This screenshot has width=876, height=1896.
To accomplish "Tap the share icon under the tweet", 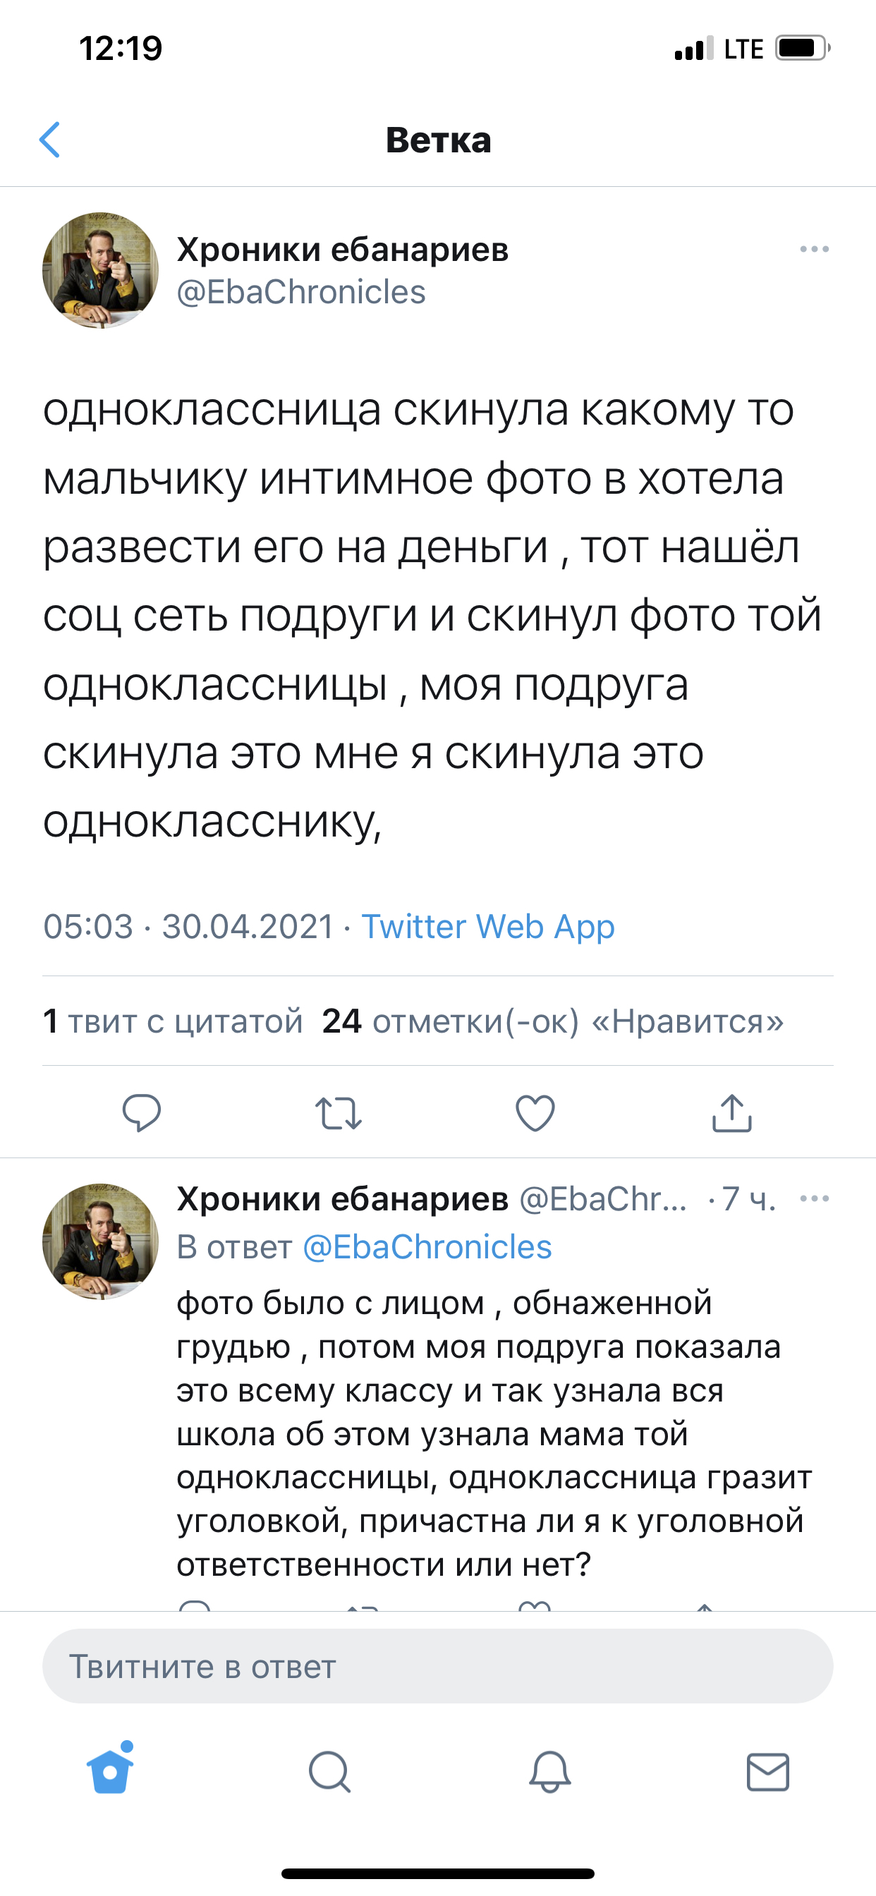I will click(x=731, y=1112).
